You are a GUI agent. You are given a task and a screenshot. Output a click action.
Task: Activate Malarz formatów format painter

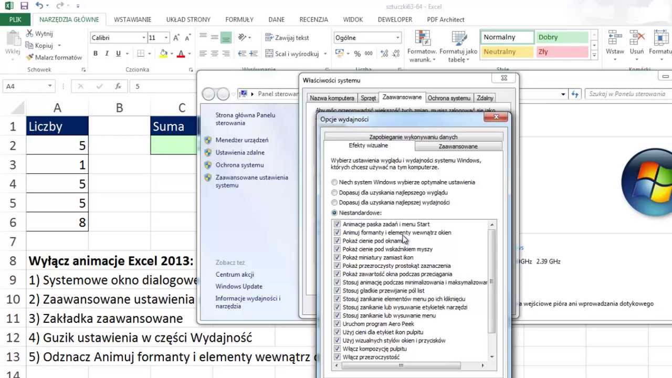54,57
